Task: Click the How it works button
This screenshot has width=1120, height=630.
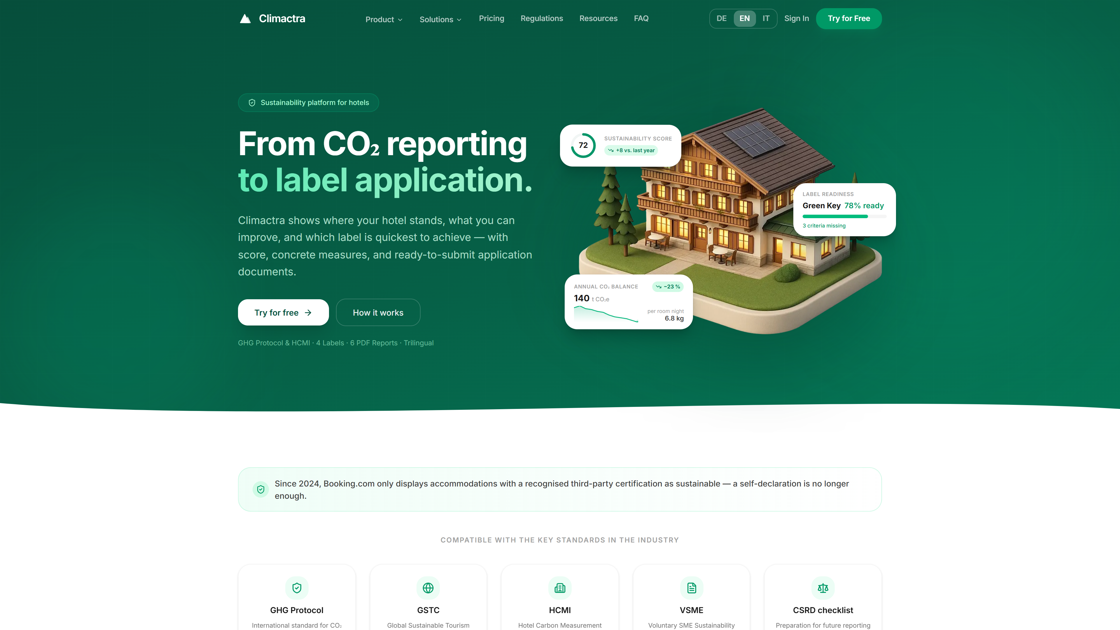Action: [378, 312]
